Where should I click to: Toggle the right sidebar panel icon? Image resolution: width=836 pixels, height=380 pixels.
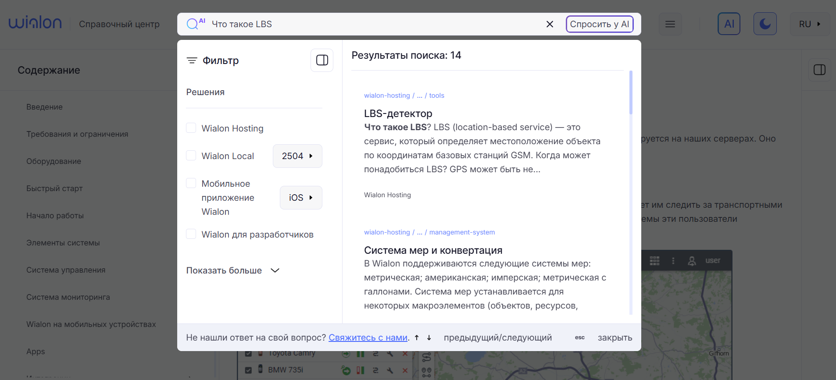[819, 70]
